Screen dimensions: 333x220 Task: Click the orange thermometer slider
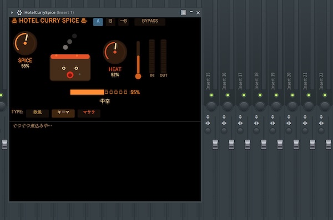pos(138,60)
